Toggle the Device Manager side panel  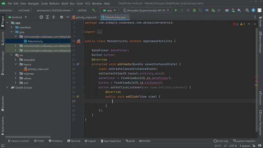pos(260,42)
